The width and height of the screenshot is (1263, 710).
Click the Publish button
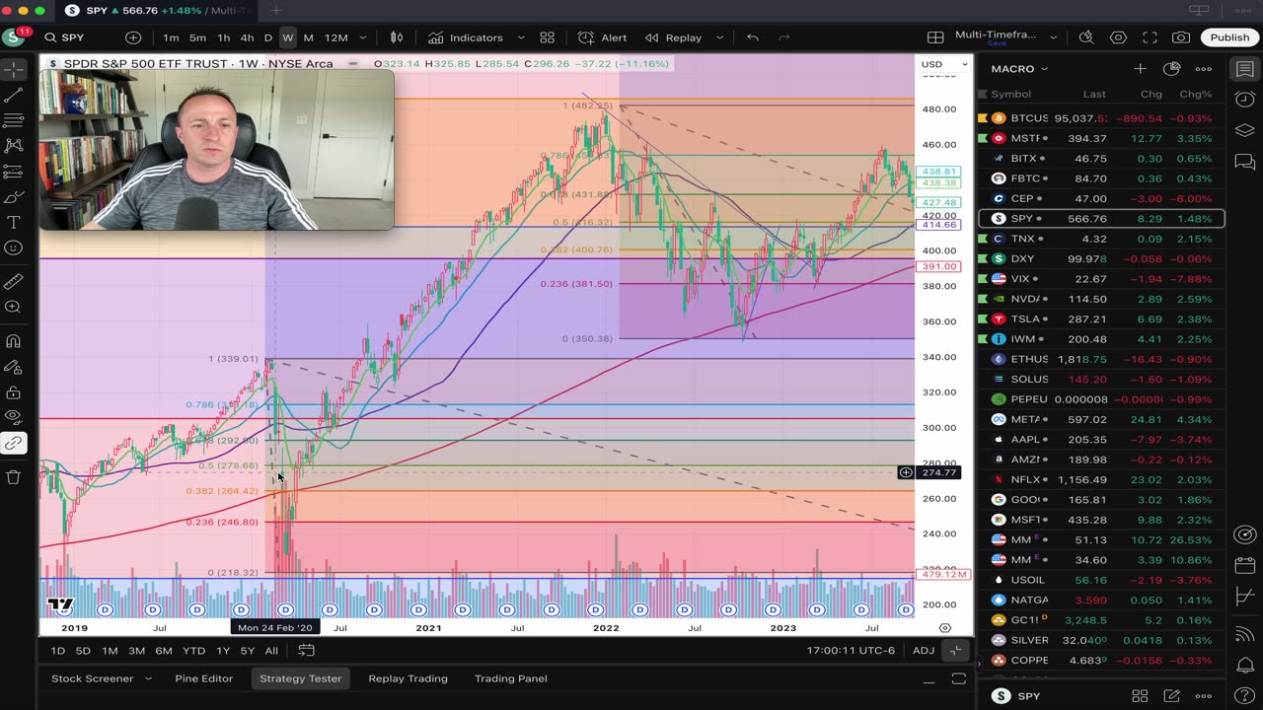pos(1229,37)
